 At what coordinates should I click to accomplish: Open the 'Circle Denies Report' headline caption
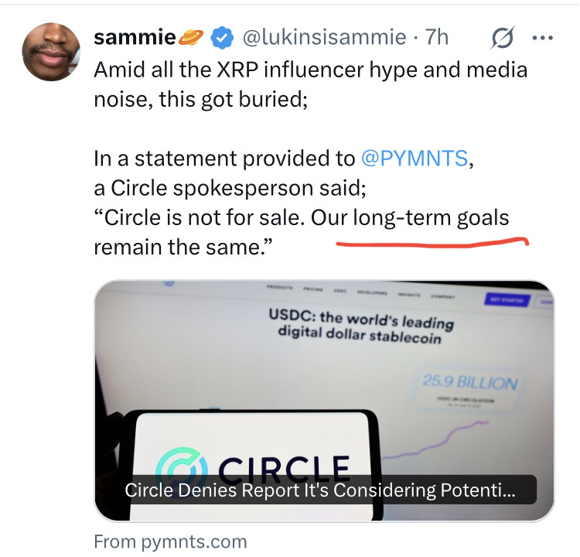(319, 490)
